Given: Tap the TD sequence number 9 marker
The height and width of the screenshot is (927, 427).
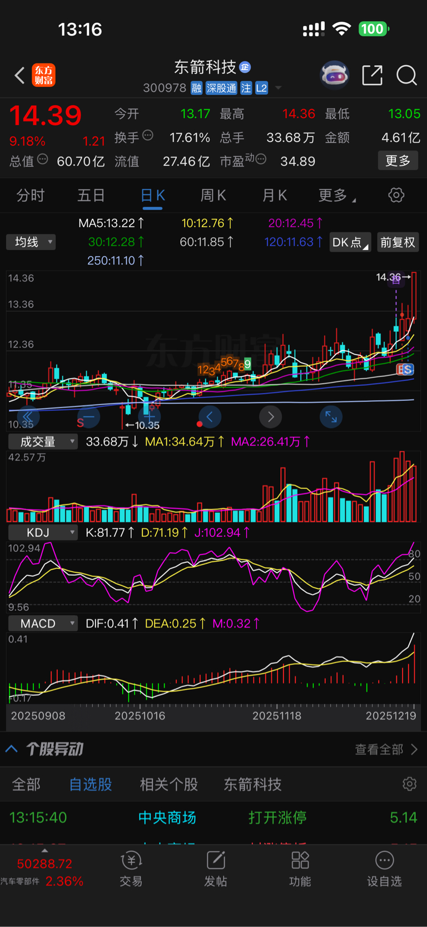Looking at the screenshot, I should click(248, 364).
